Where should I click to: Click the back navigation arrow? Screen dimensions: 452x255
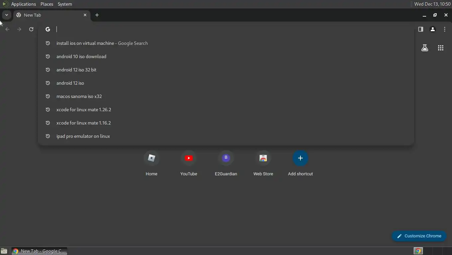[x=7, y=29]
